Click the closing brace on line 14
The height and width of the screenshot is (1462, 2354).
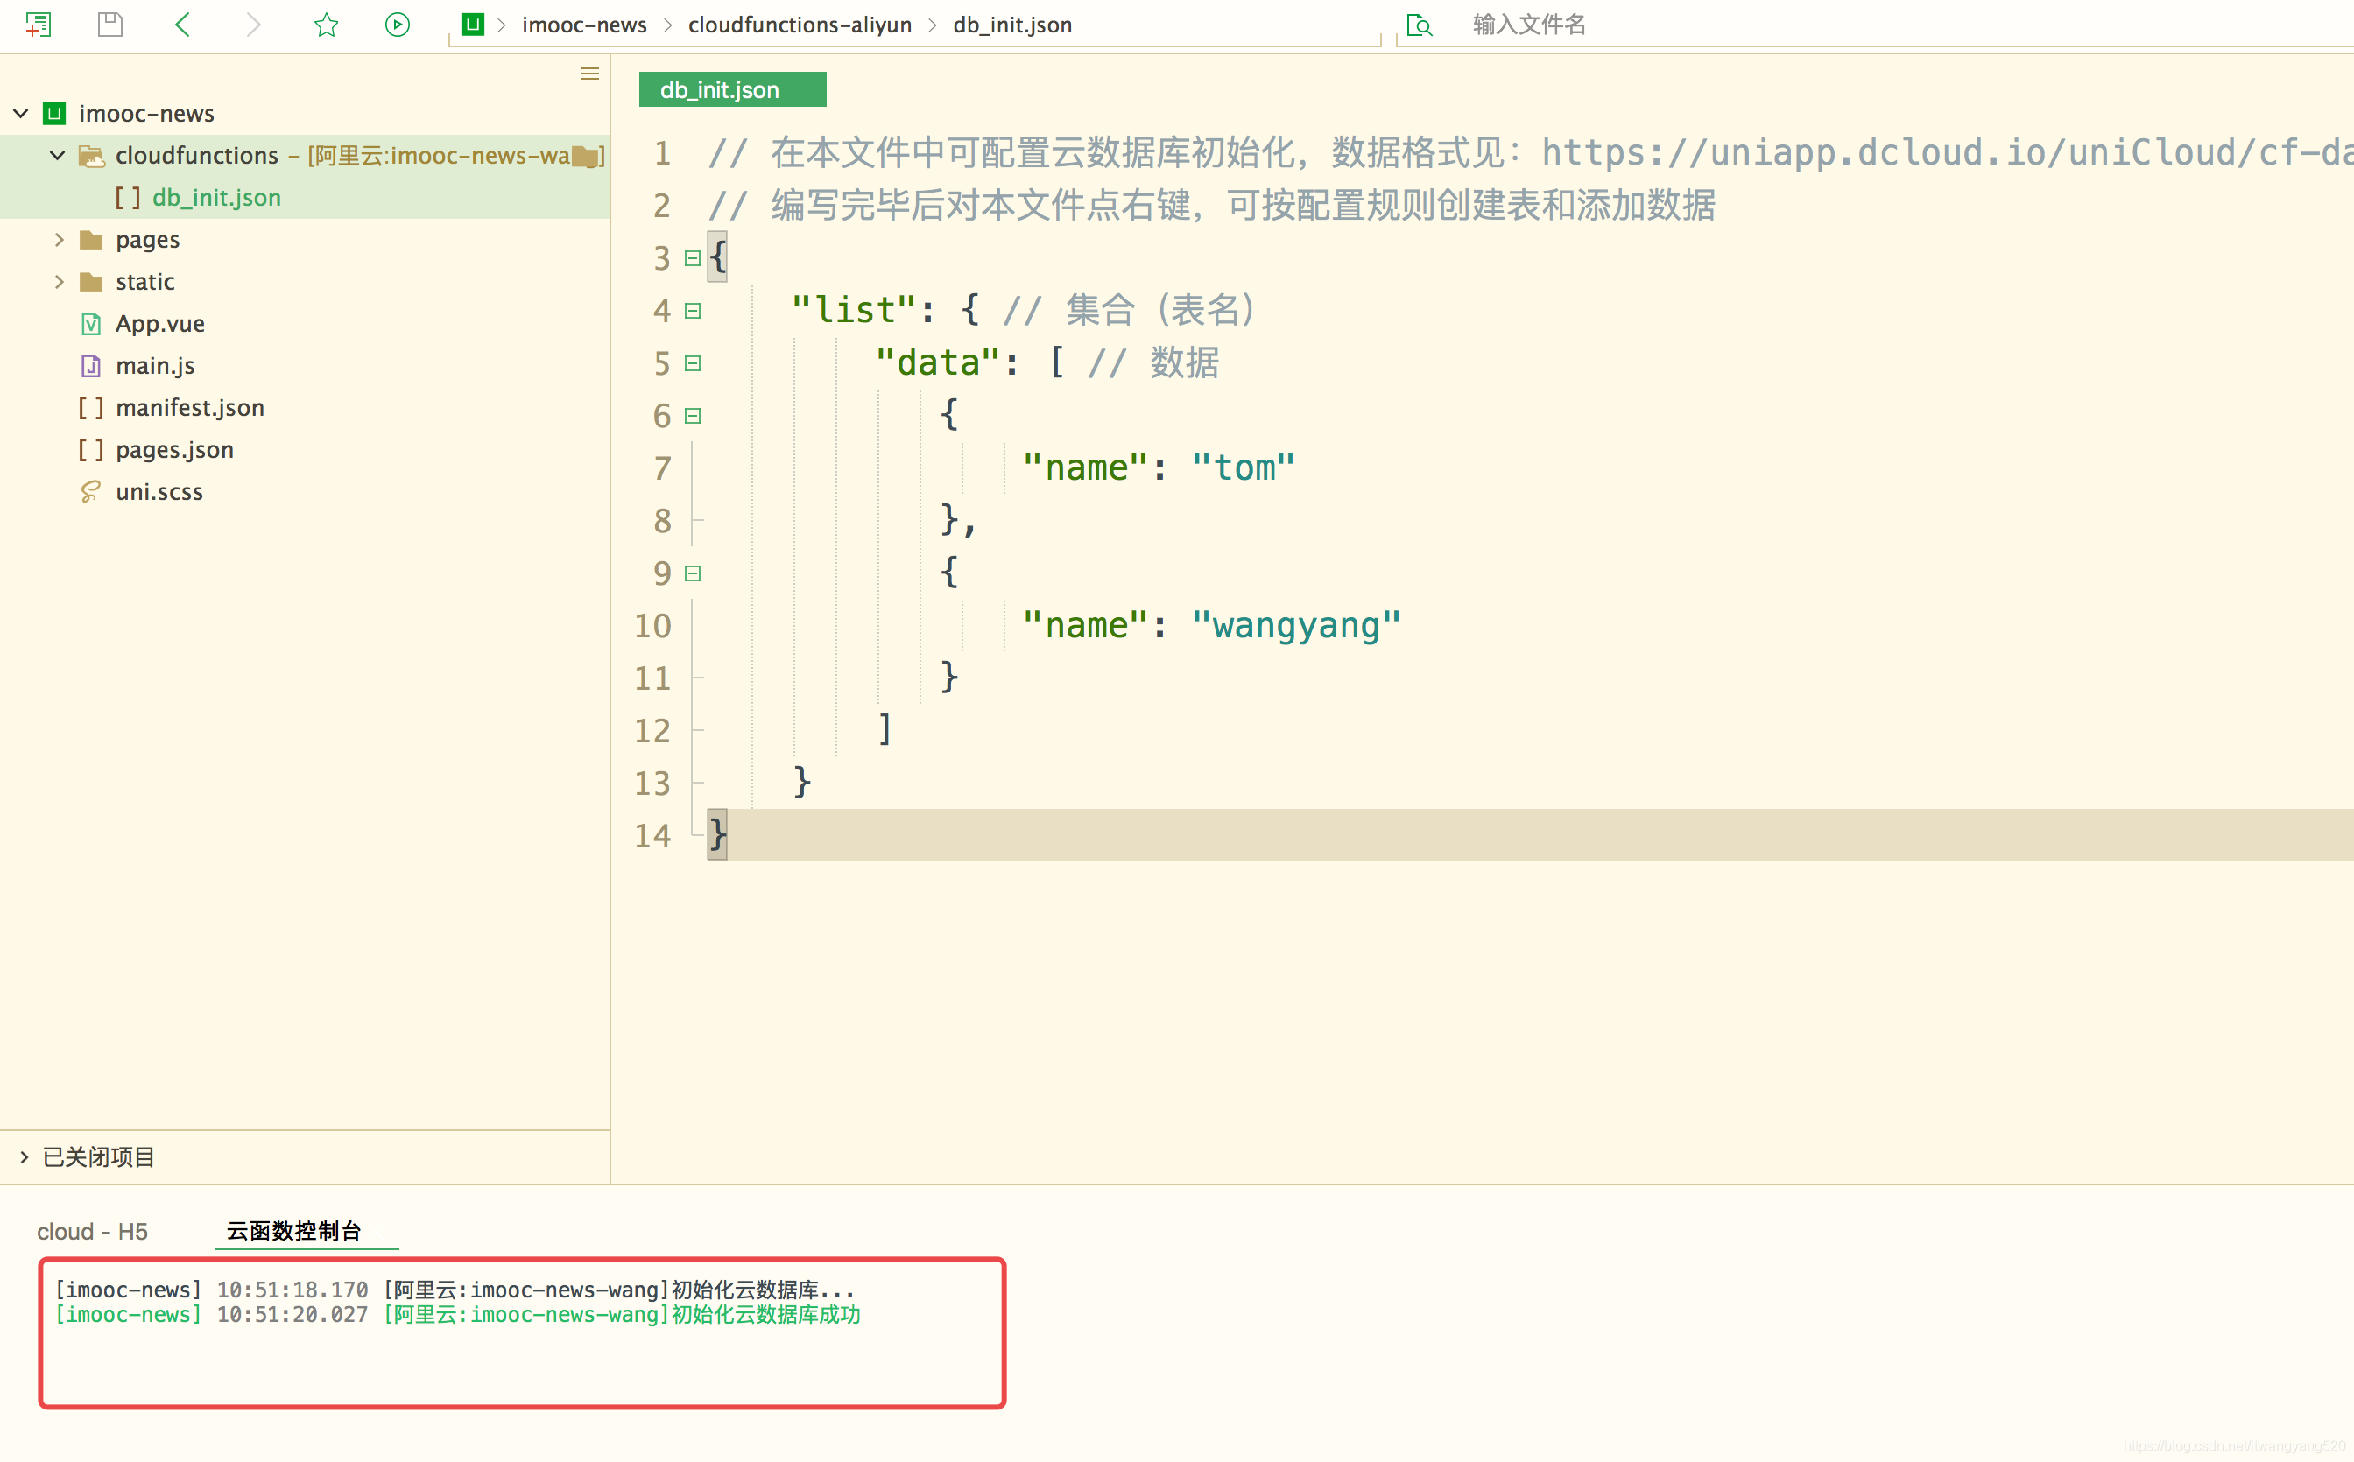pyautogui.click(x=717, y=834)
